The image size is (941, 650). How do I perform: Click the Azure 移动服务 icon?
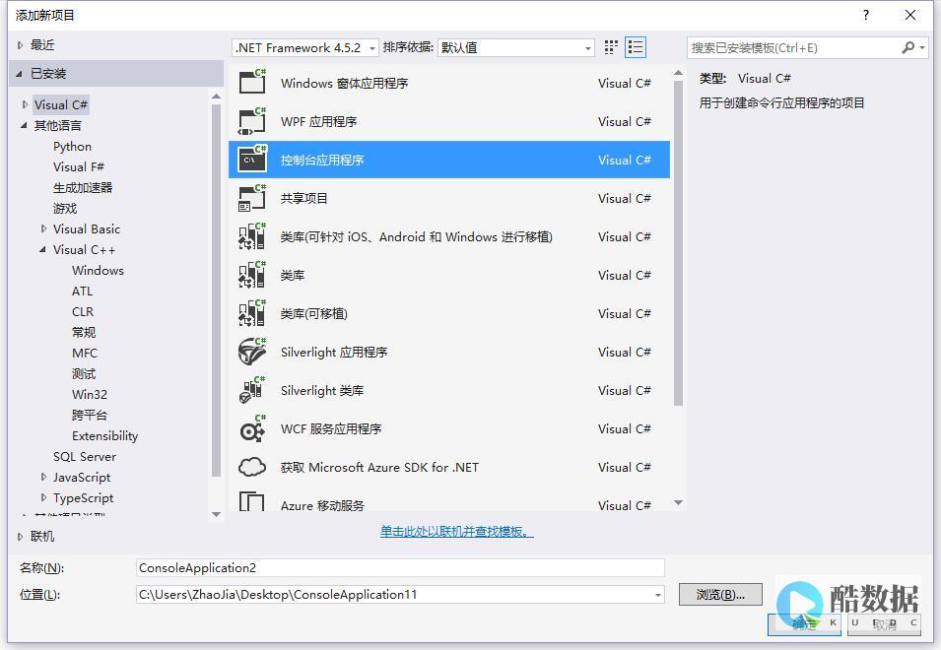click(252, 500)
